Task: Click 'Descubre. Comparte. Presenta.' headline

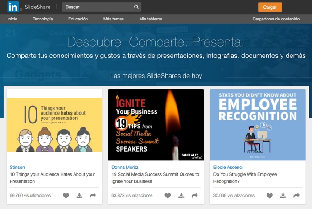Action: coord(156,42)
